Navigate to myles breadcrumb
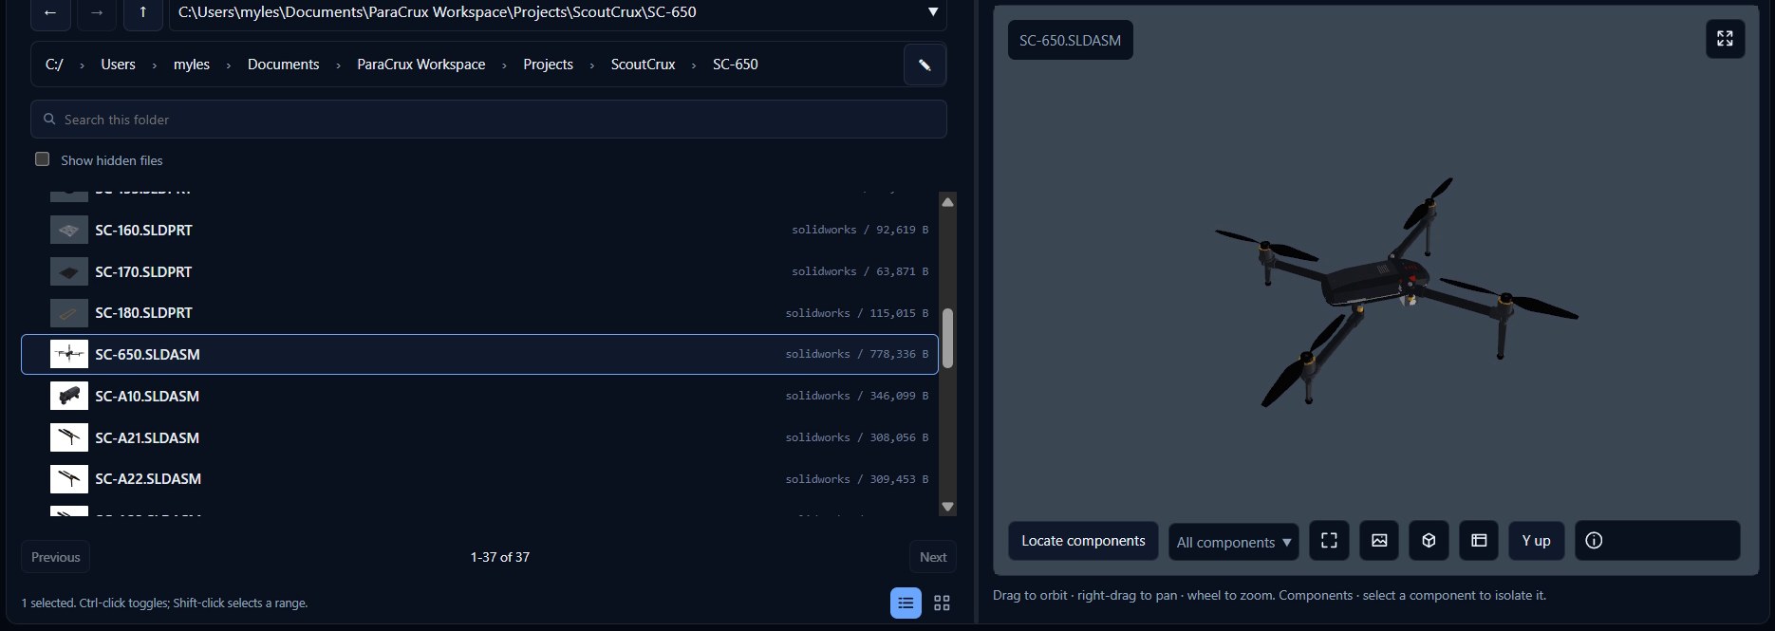Viewport: 1775px width, 631px height. click(191, 65)
